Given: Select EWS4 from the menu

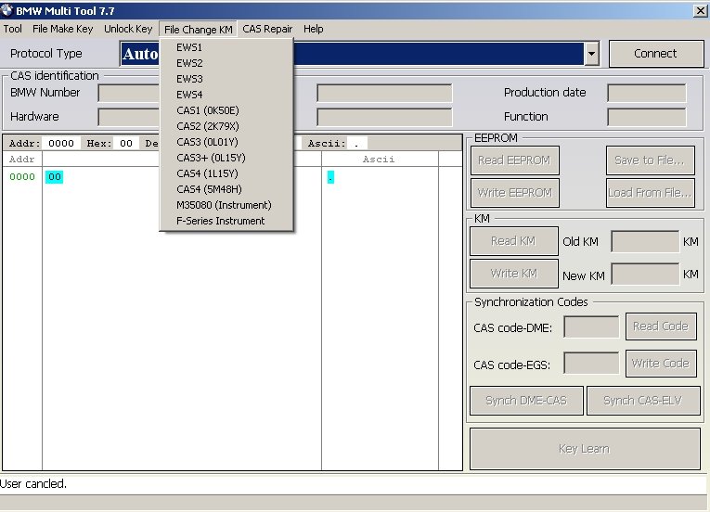Looking at the screenshot, I should click(226, 95).
